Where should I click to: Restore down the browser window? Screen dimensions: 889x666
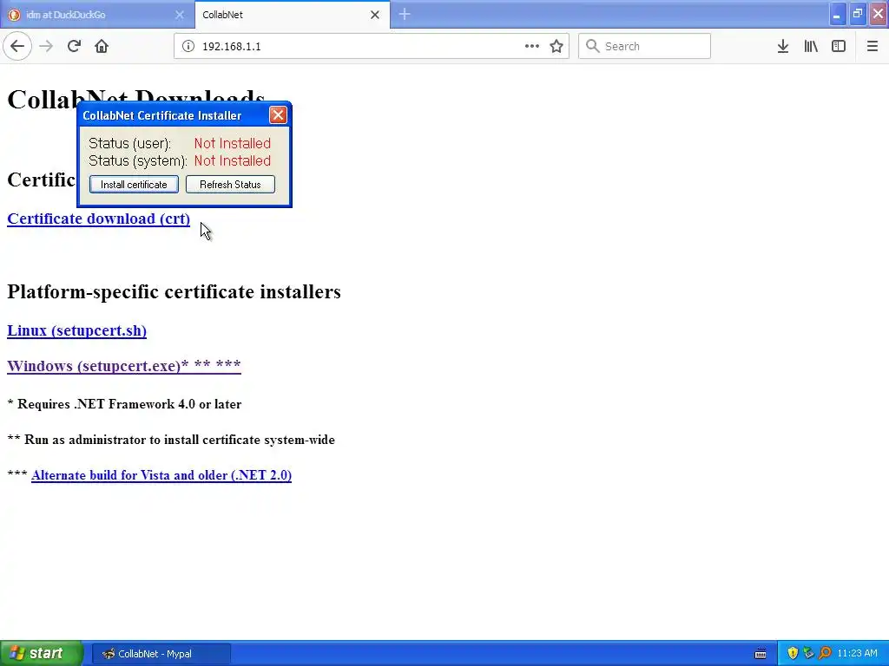click(x=857, y=14)
